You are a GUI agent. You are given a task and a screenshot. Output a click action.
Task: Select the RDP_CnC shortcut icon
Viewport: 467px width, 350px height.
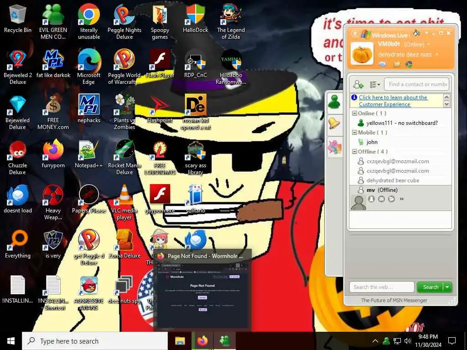(195, 64)
